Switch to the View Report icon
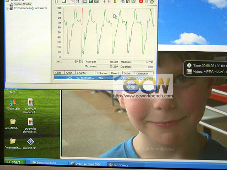Image resolution: width=227 pixels, height=170 pixels. (x=96, y=1)
